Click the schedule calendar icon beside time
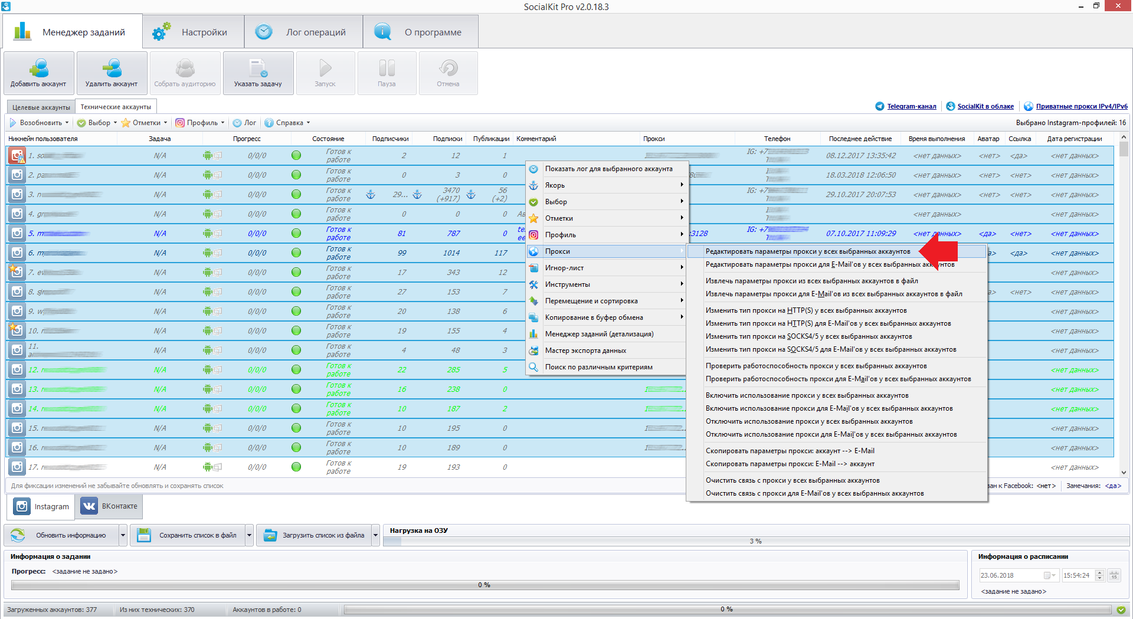1133x619 pixels. coord(1114,575)
